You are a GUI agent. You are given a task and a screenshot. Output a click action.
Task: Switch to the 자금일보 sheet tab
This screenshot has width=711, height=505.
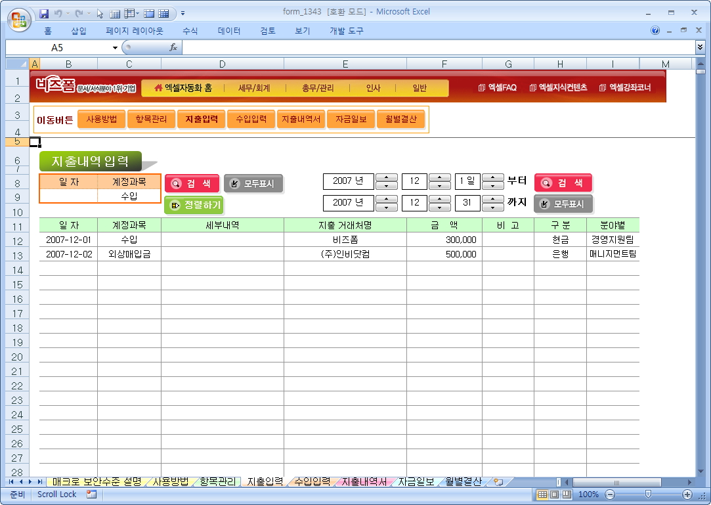coord(416,481)
